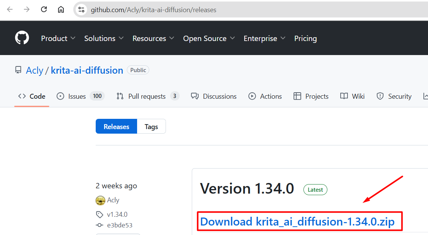Open the Open Source dropdown
The height and width of the screenshot is (235, 428).
(208, 38)
